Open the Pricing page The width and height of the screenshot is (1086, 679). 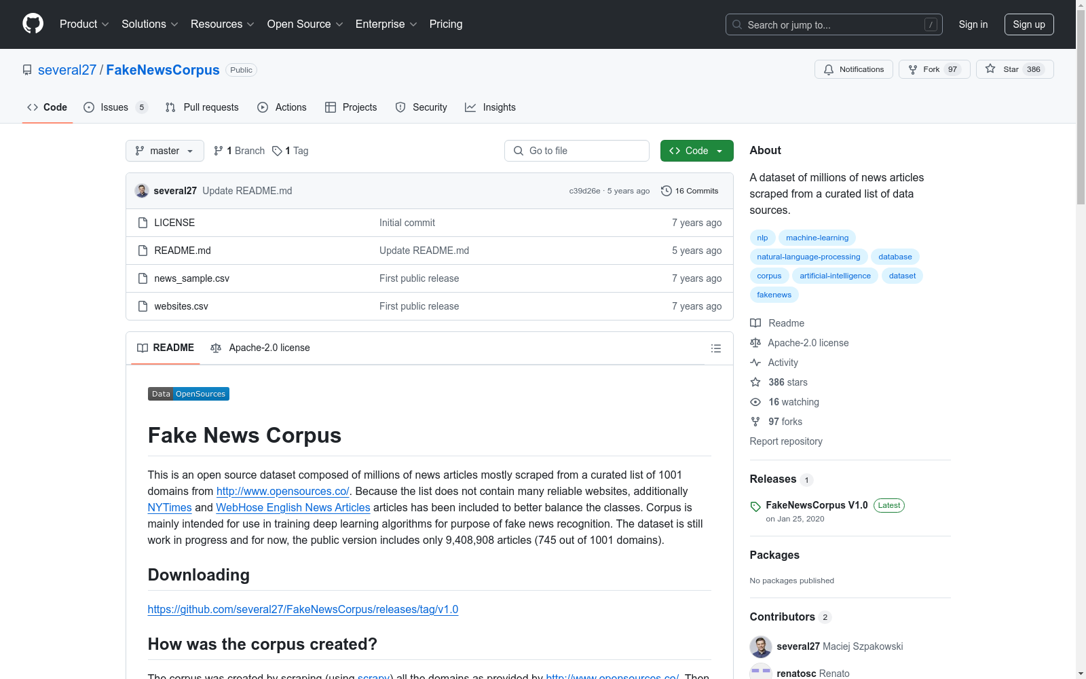click(x=446, y=24)
